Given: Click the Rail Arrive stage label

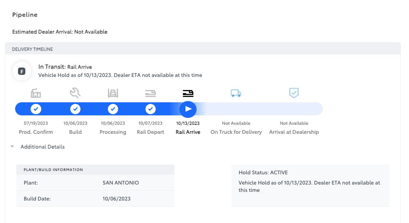Looking at the screenshot, I should click(x=188, y=132).
